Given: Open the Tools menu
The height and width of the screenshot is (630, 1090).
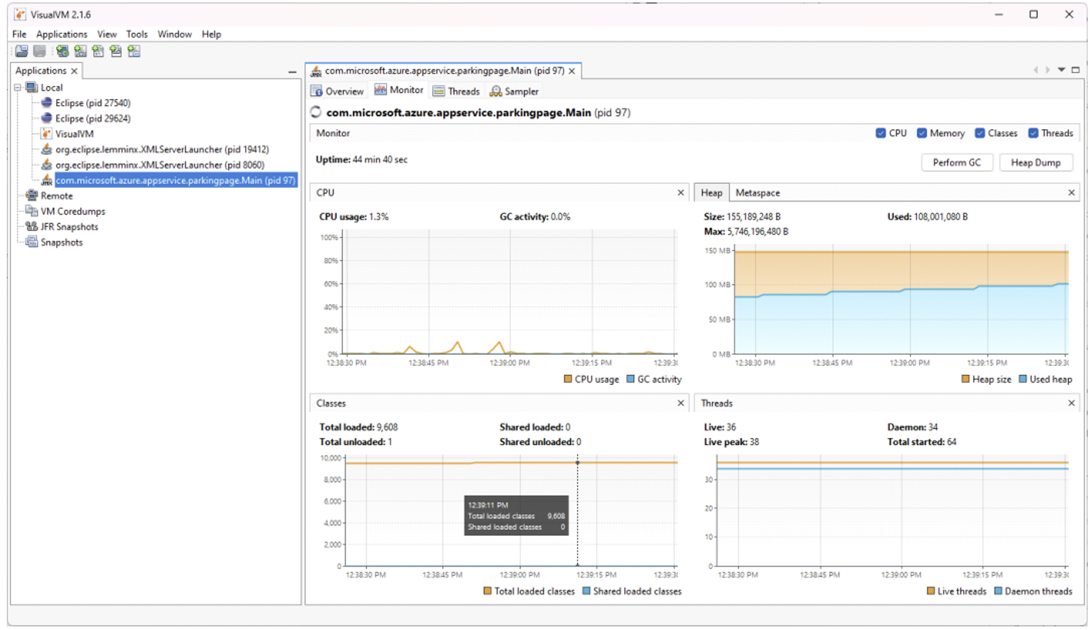Looking at the screenshot, I should (137, 34).
